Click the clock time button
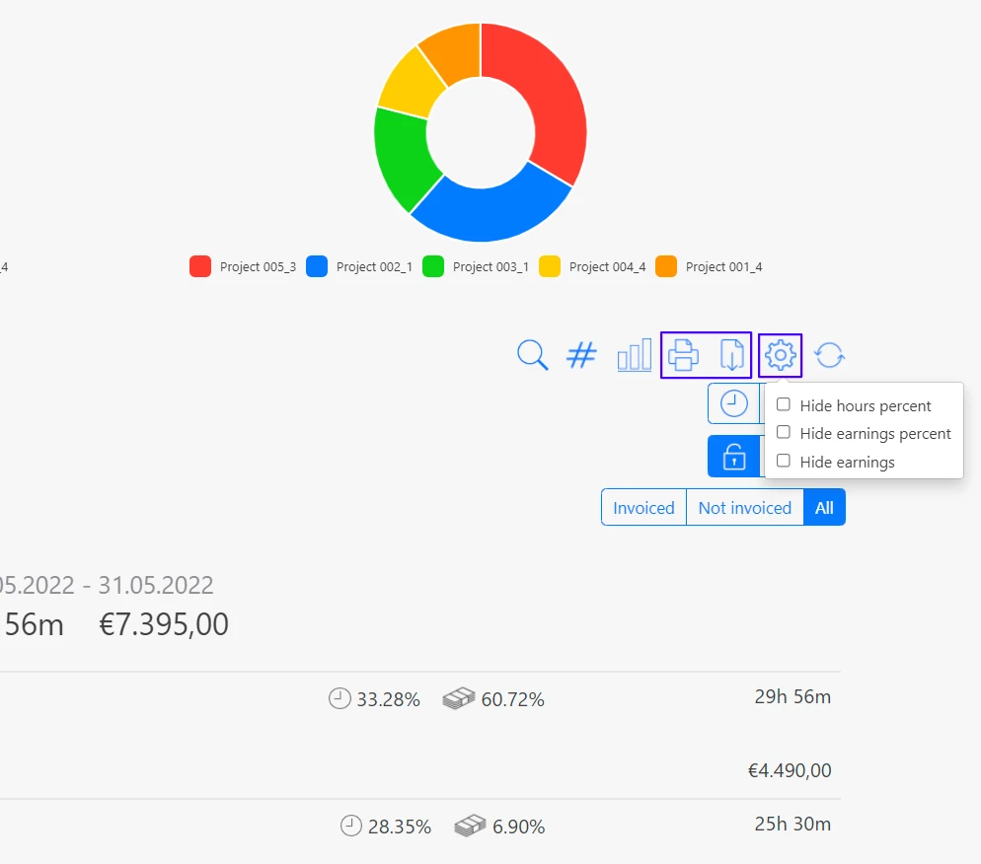 coord(733,403)
